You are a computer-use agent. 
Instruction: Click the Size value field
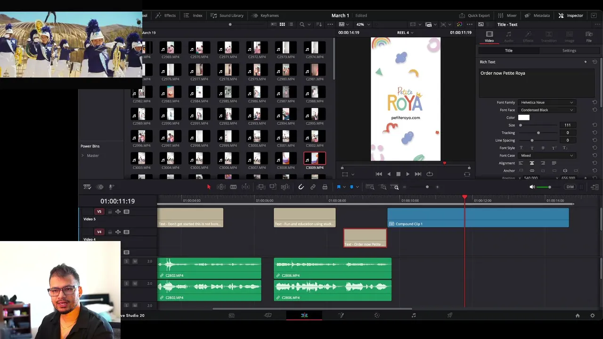pyautogui.click(x=568, y=125)
